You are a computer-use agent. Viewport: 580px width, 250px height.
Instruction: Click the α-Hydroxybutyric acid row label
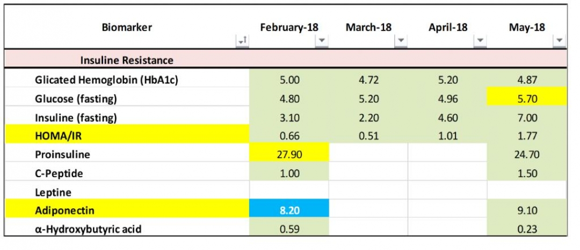[x=89, y=229]
